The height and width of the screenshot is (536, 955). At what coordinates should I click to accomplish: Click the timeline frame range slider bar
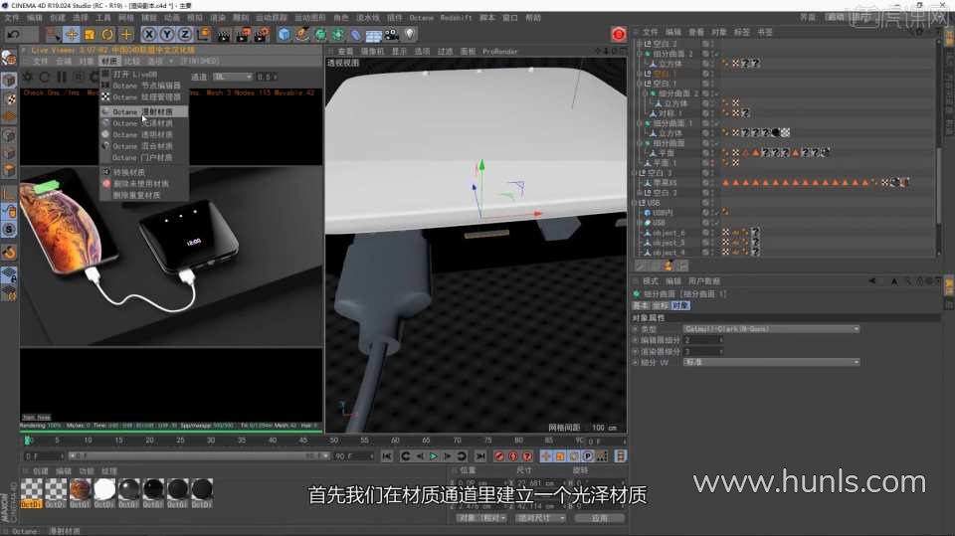[x=199, y=456]
